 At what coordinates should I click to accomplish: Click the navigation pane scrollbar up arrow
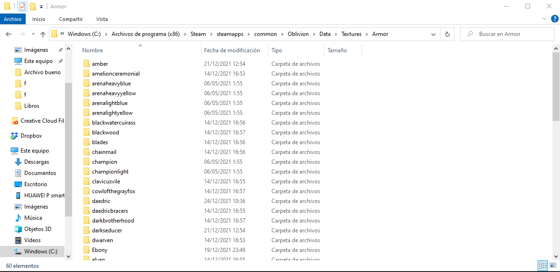pyautogui.click(x=69, y=48)
